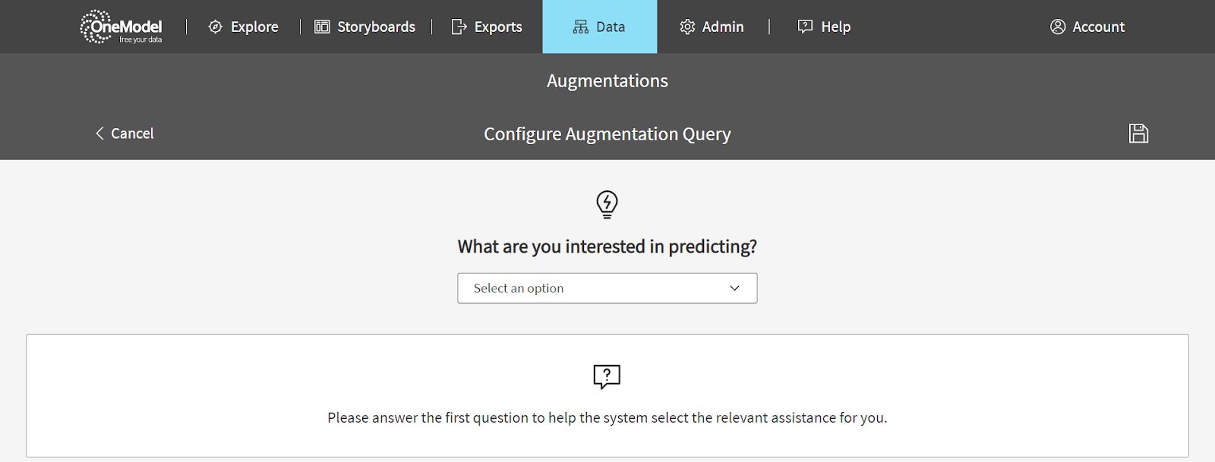Click the assistance message panel
This screenshot has width=1215, height=462.
pos(607,395)
